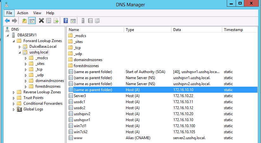Select the NS record usshqsvr1.usshq.local.
261x143 pixels.
click(162, 78)
